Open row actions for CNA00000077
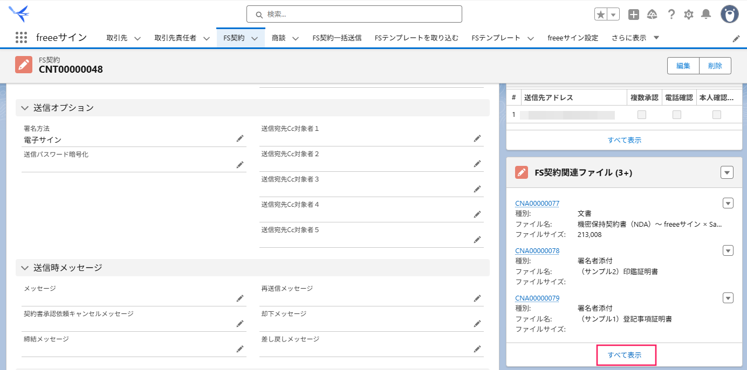747x370 pixels. tap(728, 203)
